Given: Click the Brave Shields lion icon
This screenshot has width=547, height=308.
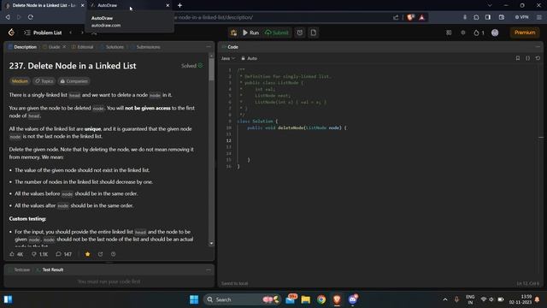Looking at the screenshot, I should (x=410, y=17).
